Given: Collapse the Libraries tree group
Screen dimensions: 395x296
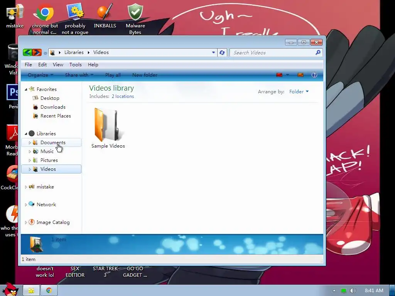Looking at the screenshot, I should [x=26, y=134].
